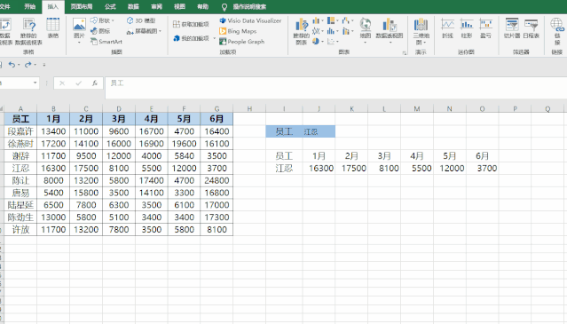Click Get Add-ins (获取加载项)

click(191, 24)
